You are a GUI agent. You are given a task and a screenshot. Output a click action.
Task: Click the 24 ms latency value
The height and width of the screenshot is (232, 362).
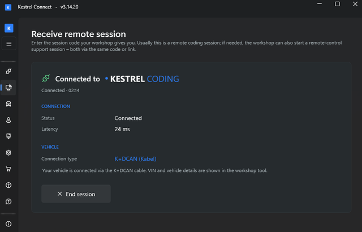pos(122,129)
